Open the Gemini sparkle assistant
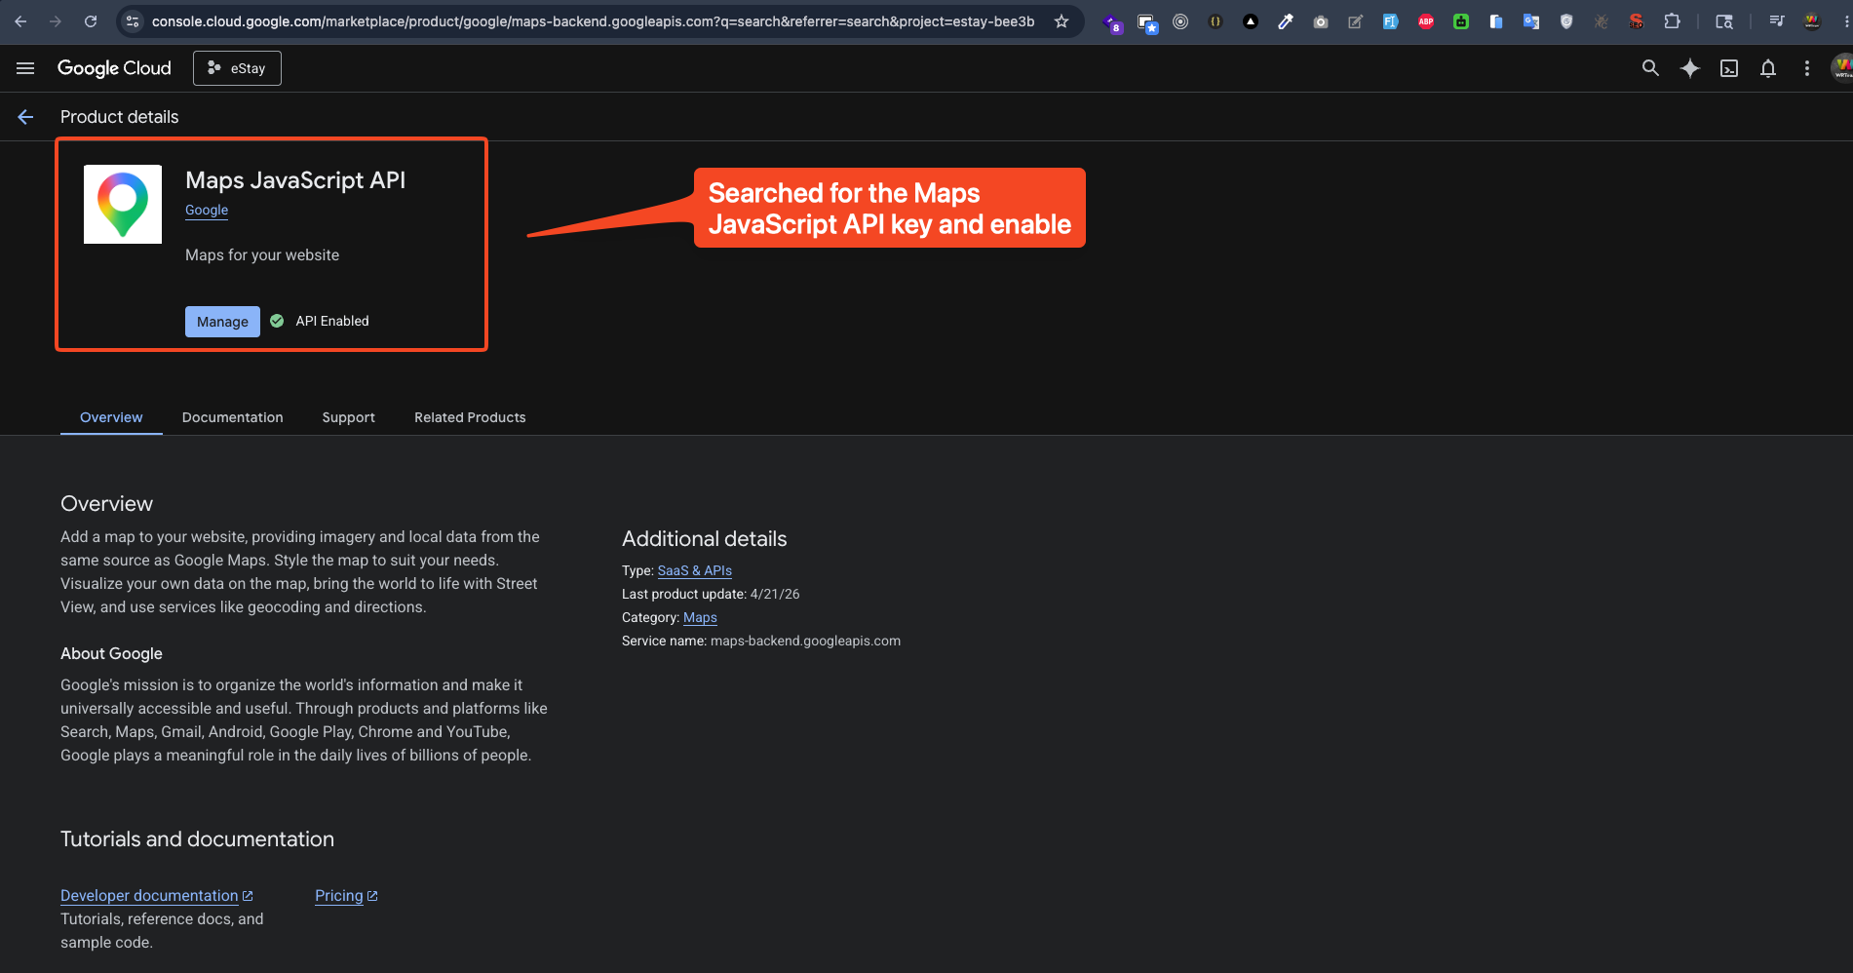Screen dimensions: 1853x973 tap(1690, 68)
